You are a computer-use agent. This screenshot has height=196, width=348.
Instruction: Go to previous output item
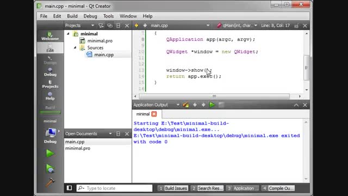point(195,105)
